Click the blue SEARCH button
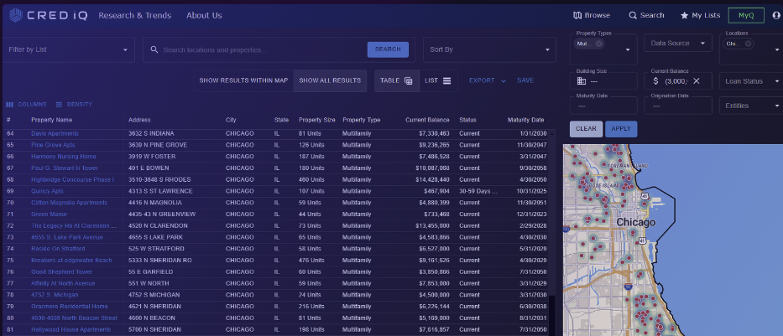 pyautogui.click(x=388, y=49)
